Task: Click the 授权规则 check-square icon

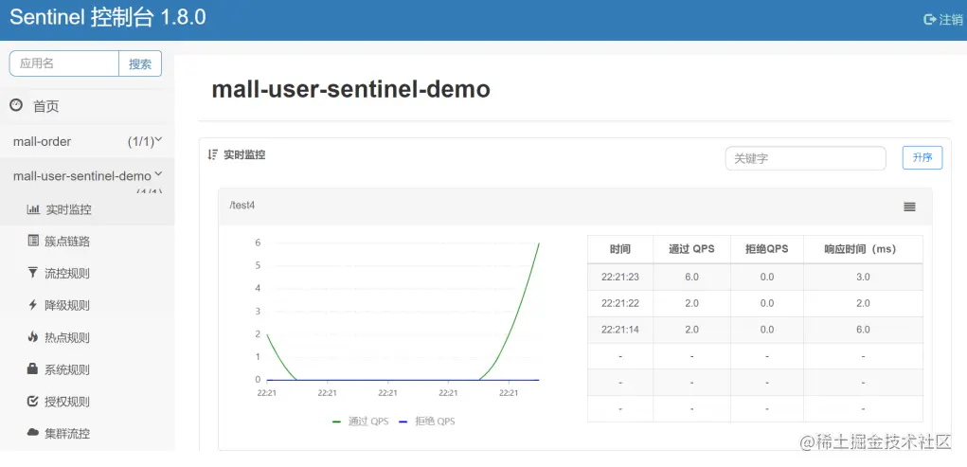Action: pos(33,401)
